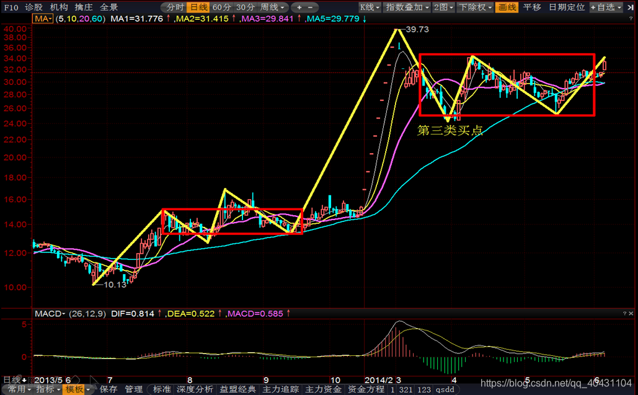Image resolution: width=638 pixels, height=395 pixels.
Task: Select the 主力追踪 template tab
Action: [x=280, y=389]
